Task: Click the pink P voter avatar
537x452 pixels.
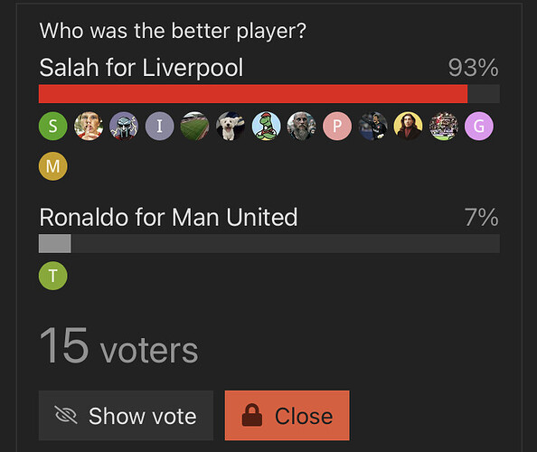Action: 337,126
